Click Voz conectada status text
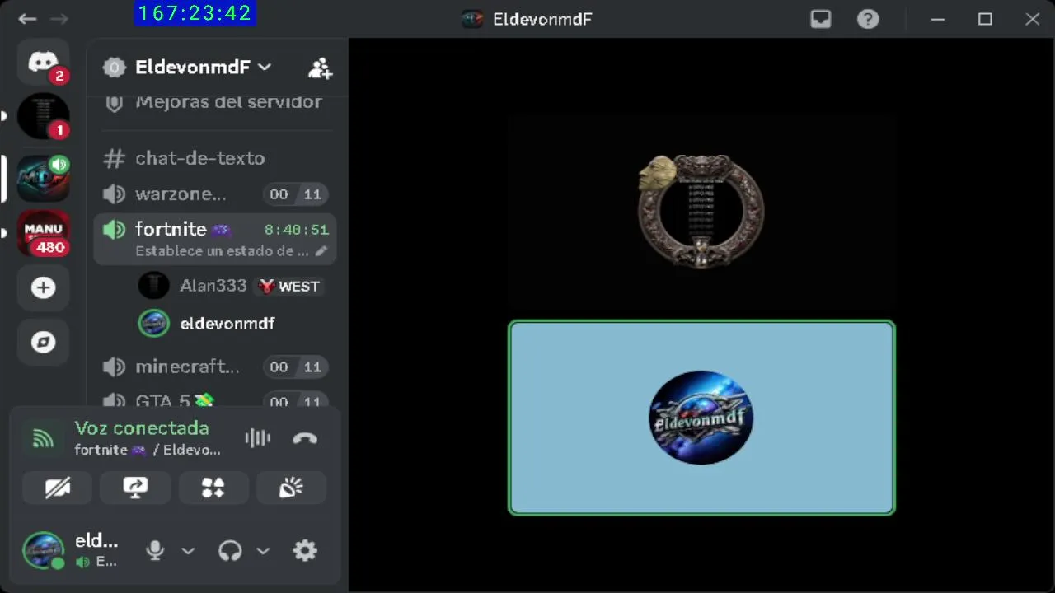 tap(142, 428)
